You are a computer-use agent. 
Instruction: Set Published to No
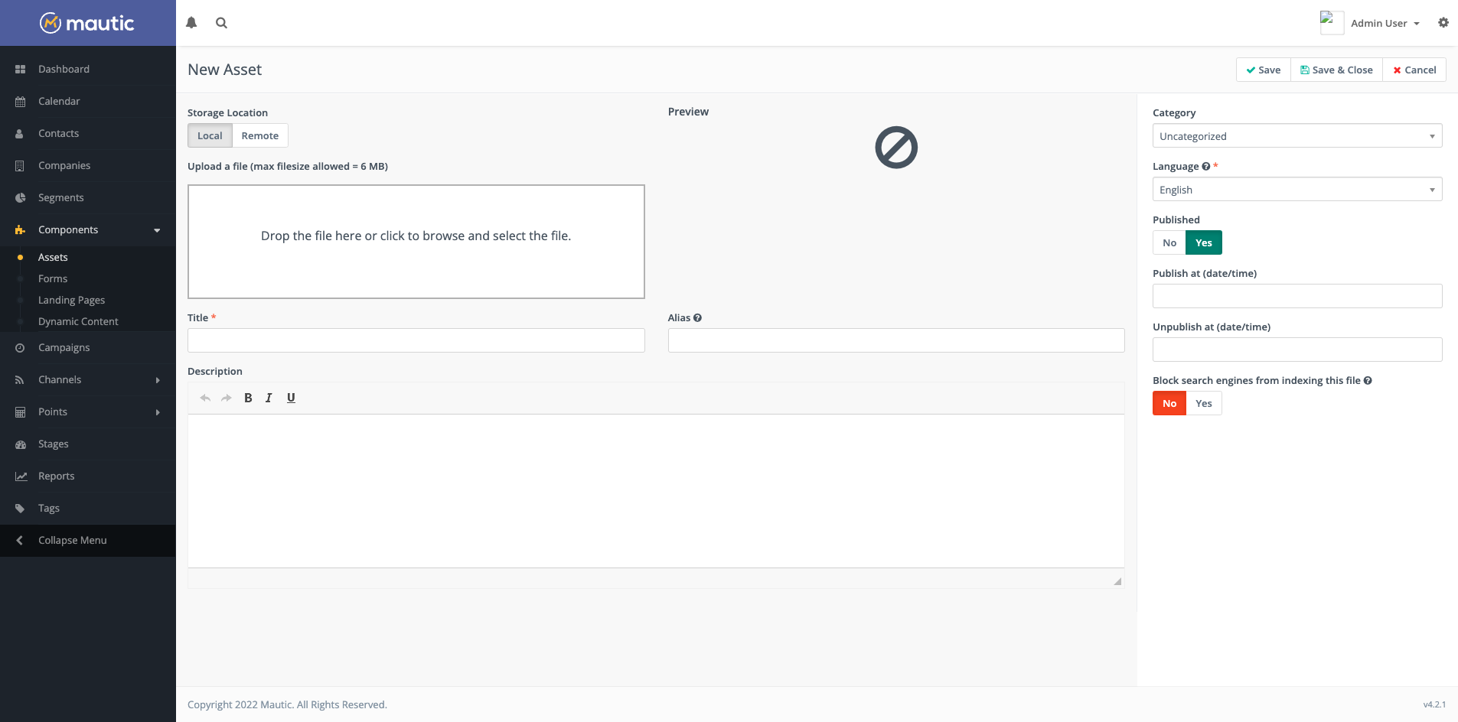[x=1169, y=243]
